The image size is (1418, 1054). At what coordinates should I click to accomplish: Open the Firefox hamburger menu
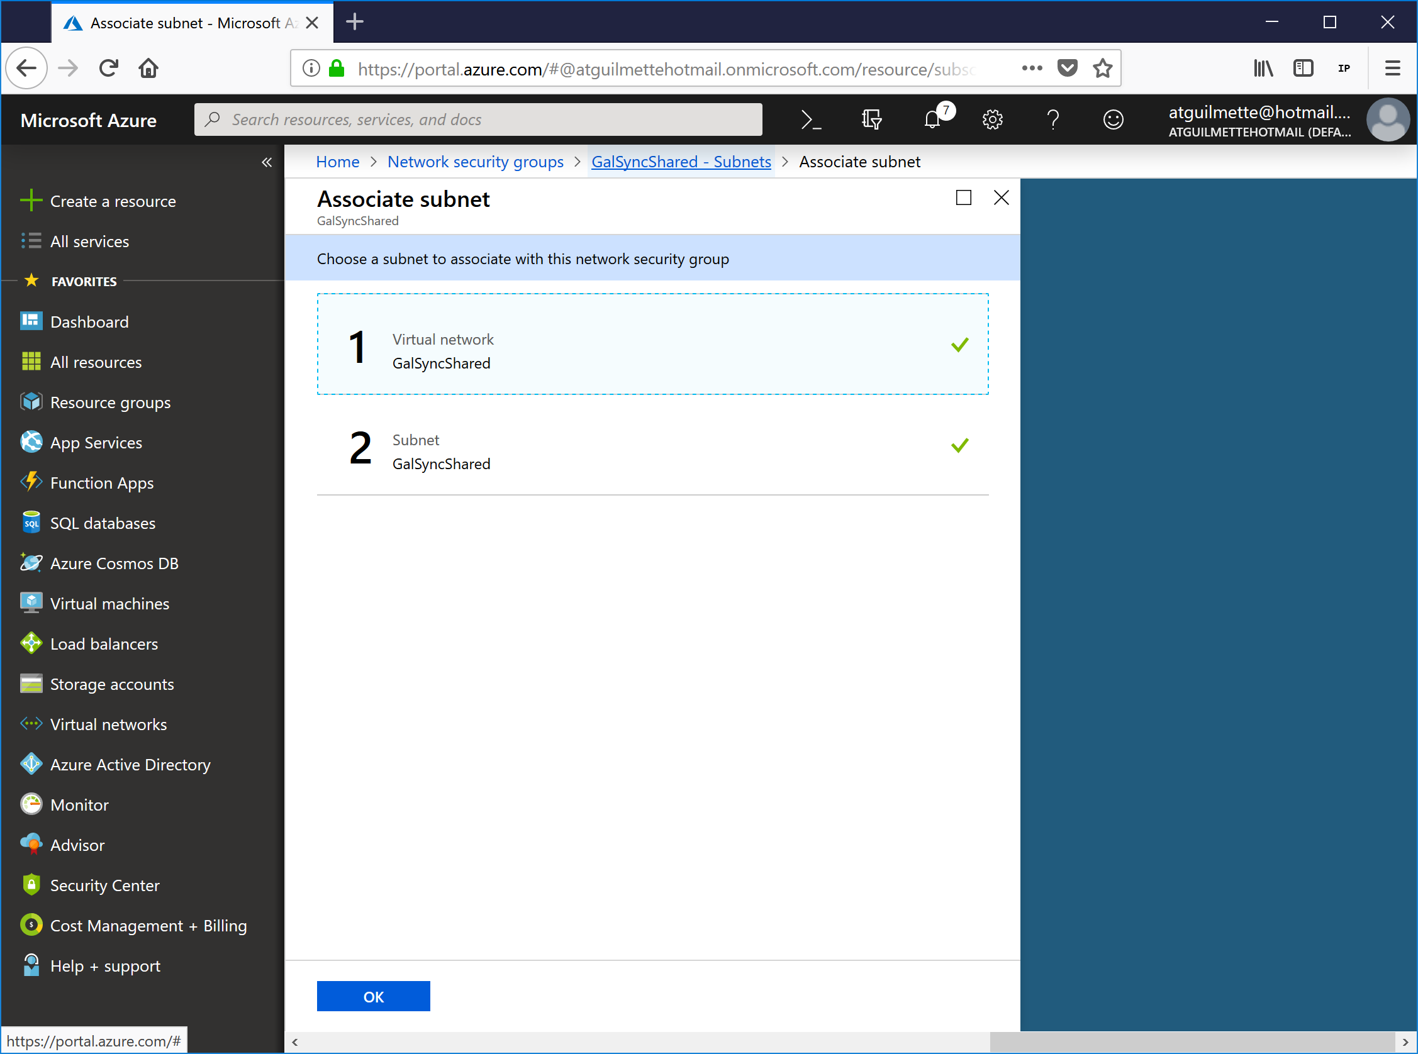pyautogui.click(x=1392, y=69)
